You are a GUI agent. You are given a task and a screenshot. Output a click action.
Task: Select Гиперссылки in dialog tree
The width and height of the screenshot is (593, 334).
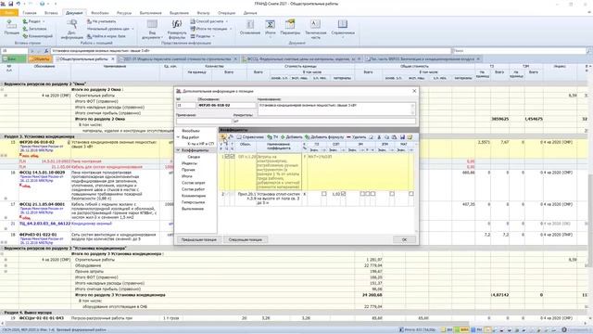[193, 202]
